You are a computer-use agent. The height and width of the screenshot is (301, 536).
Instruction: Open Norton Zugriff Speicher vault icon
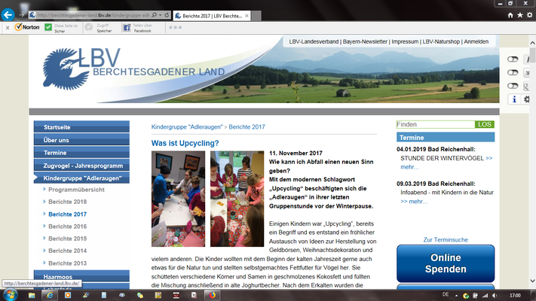pyautogui.click(x=88, y=27)
